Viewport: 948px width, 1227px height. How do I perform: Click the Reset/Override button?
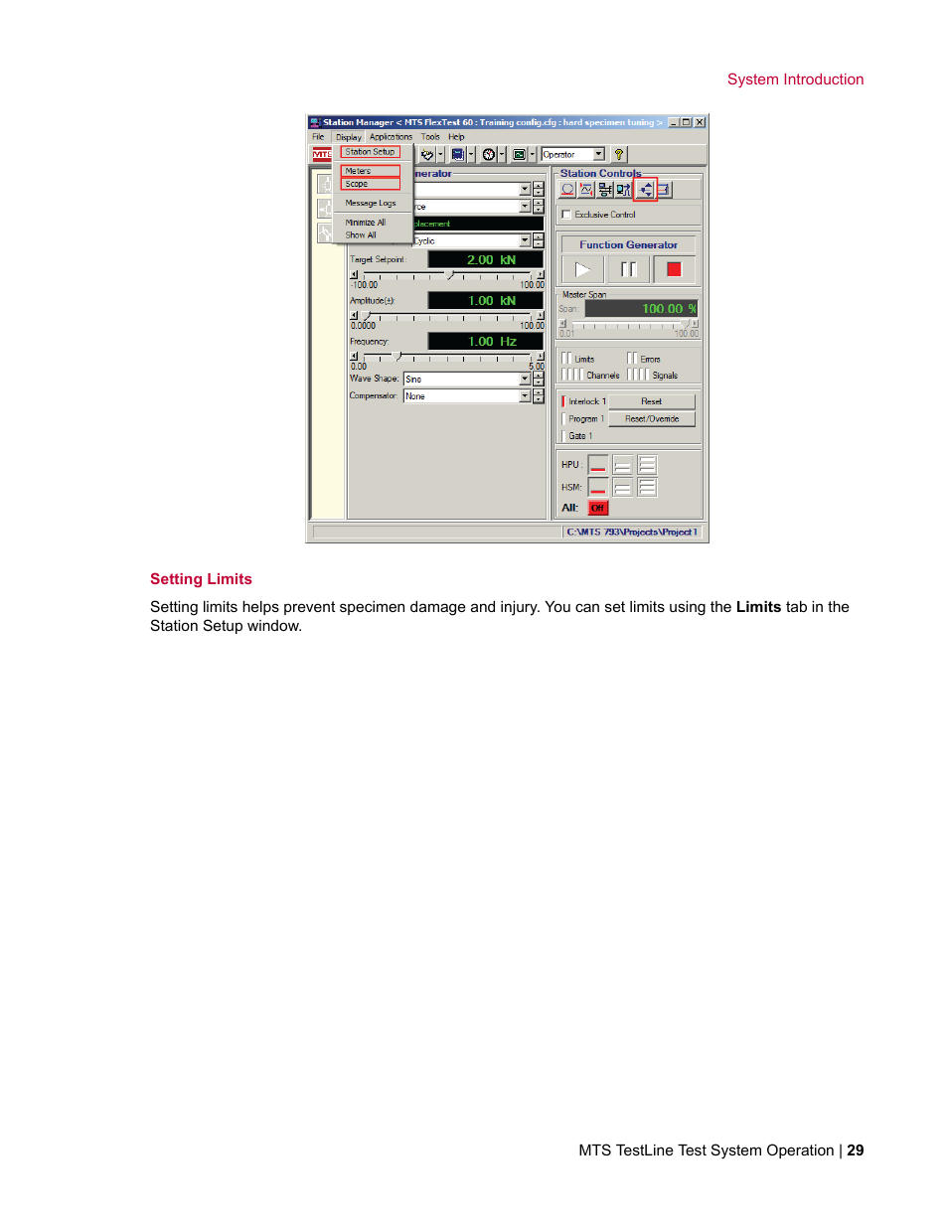651,419
